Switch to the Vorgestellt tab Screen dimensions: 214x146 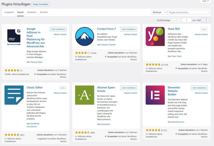[9, 12]
